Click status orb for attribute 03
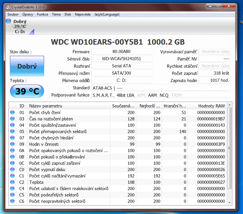The image size is (243, 214). click(12, 119)
